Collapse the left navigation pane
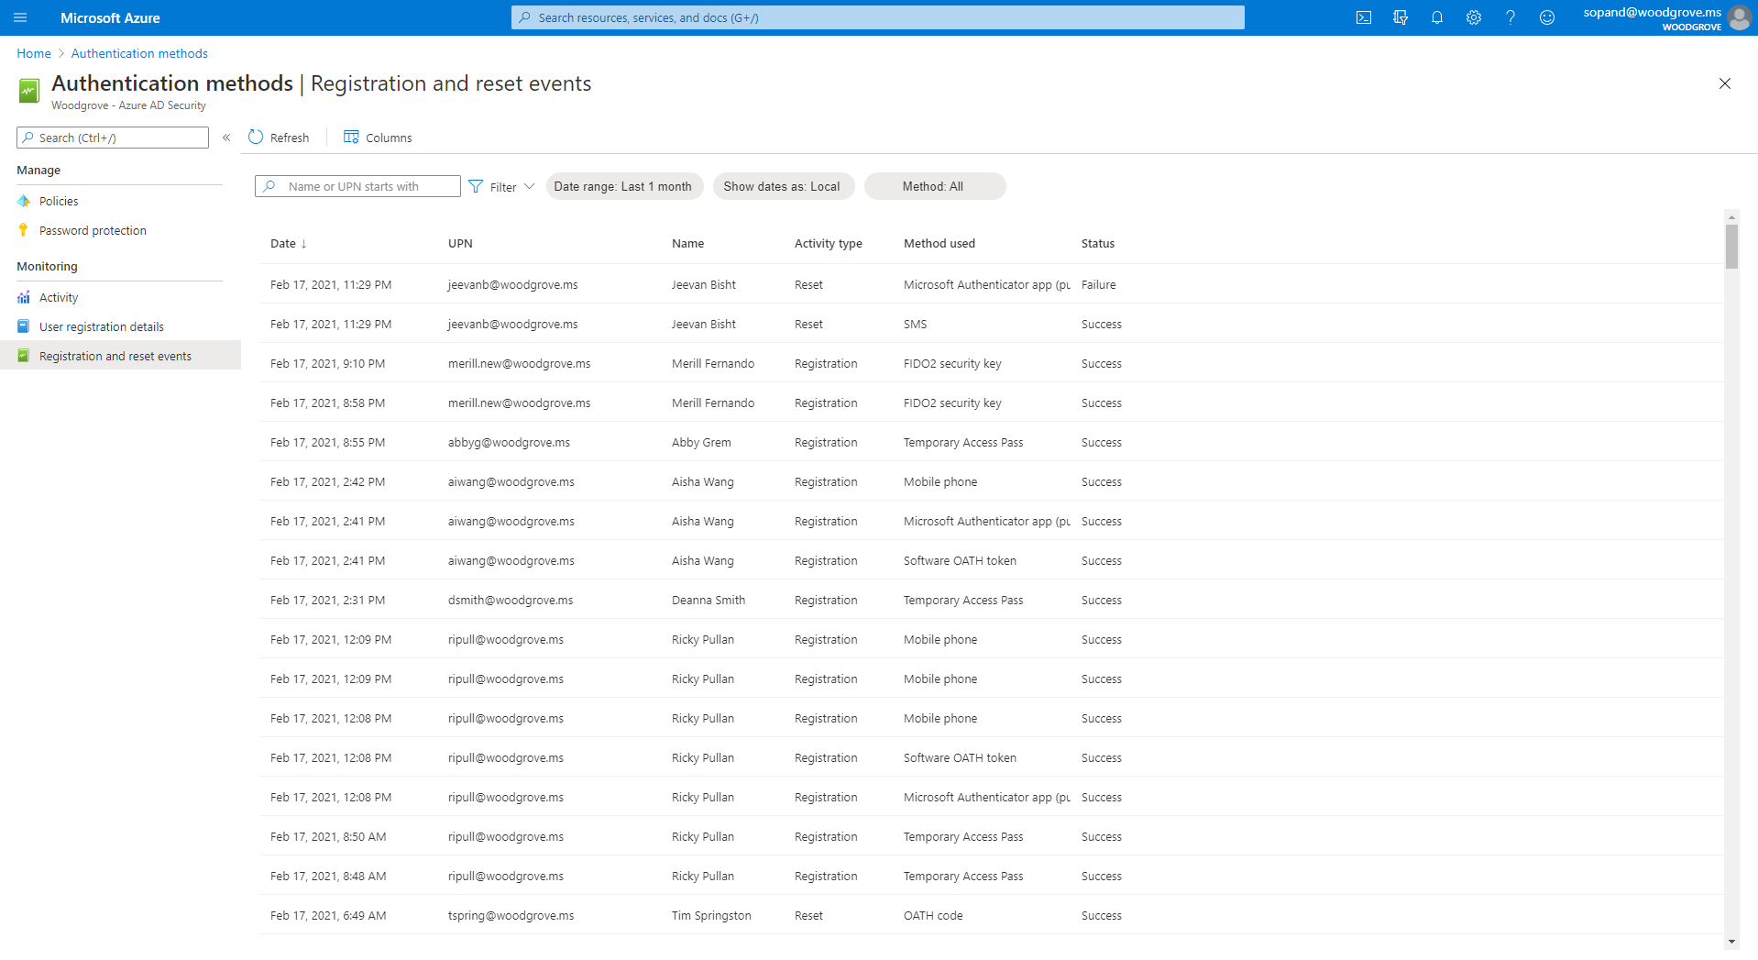 click(226, 138)
